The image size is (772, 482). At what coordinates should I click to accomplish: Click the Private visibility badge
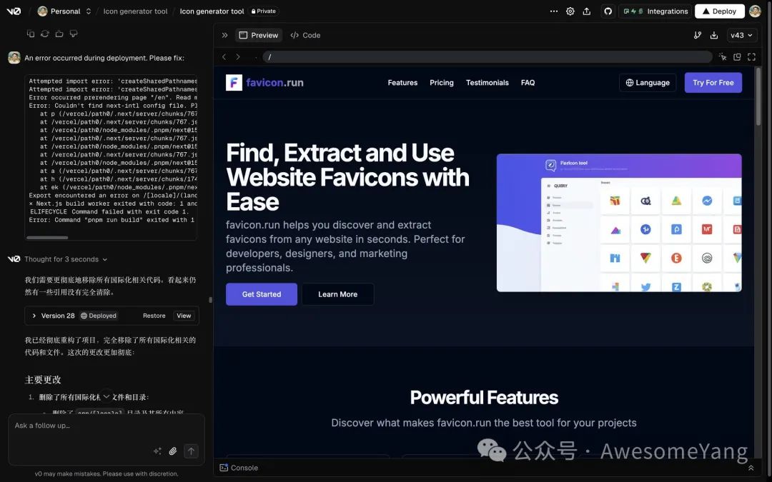click(263, 11)
